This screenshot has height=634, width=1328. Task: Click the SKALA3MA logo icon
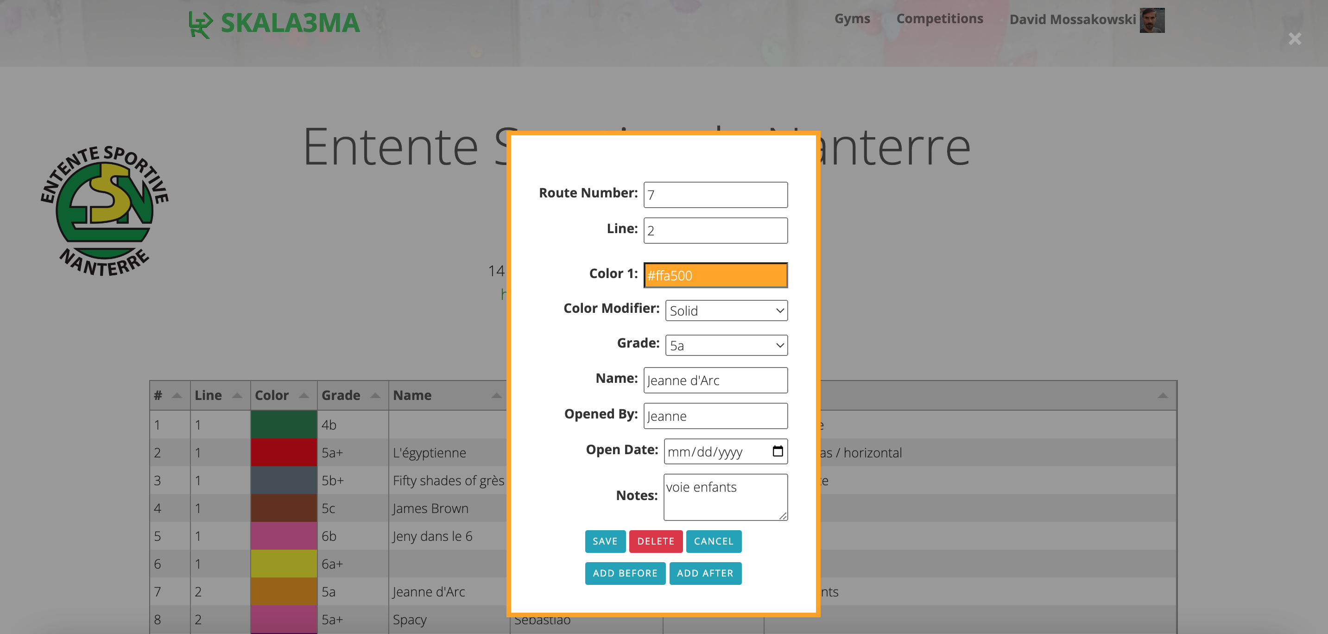click(200, 24)
